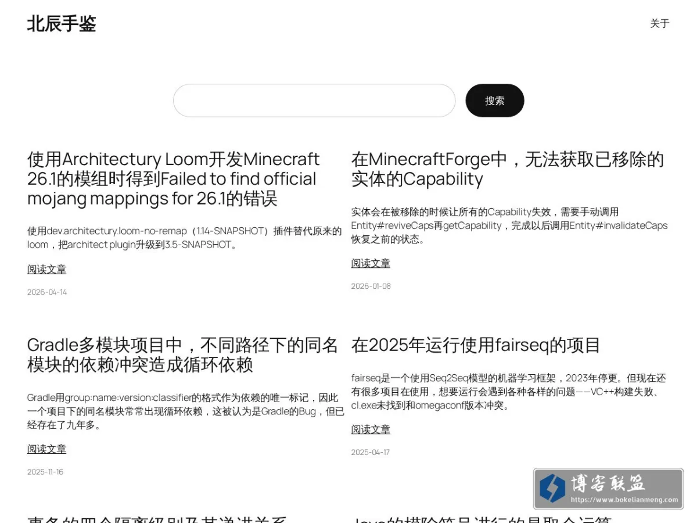Click 阅读文章 under the fairseq post
Screen dimensions: 697x523
[371, 429]
